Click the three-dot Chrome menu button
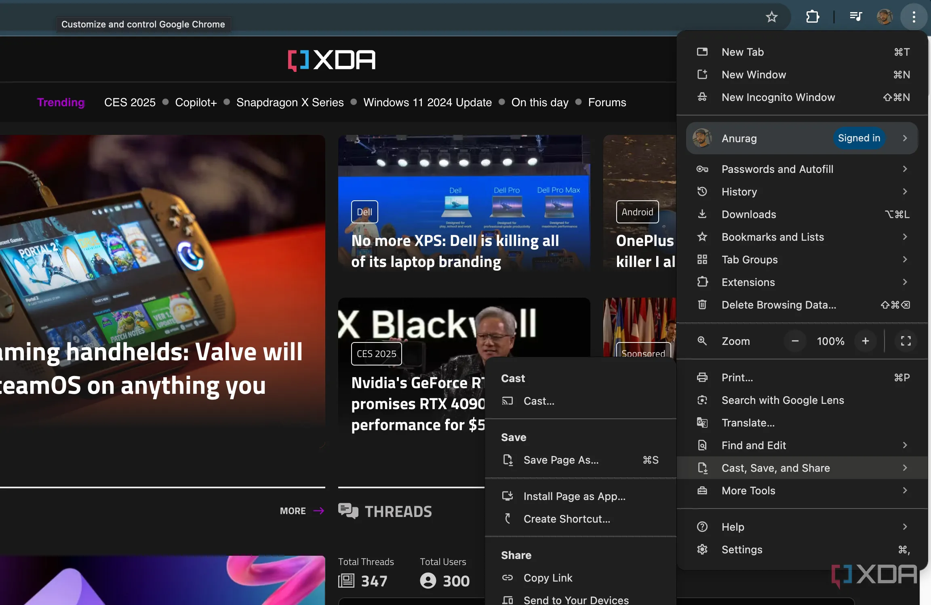Image resolution: width=931 pixels, height=605 pixels. pos(914,17)
